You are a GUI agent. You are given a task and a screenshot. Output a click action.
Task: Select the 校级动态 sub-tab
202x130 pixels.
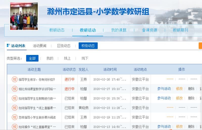88,46
